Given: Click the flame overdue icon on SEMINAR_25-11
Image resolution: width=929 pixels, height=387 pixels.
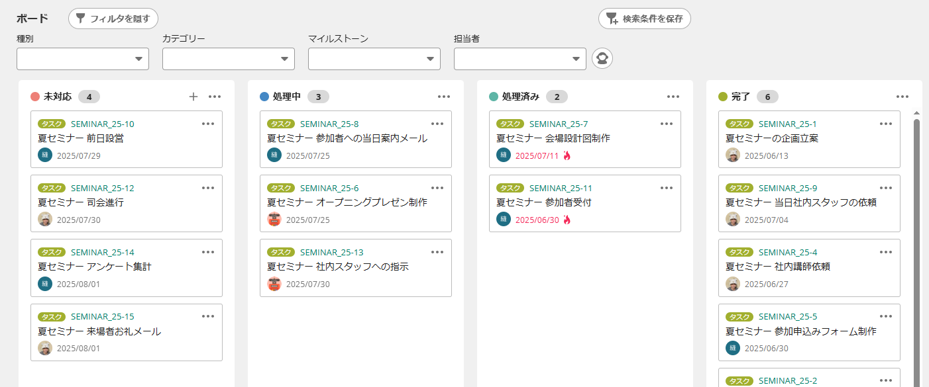Looking at the screenshot, I should point(567,220).
